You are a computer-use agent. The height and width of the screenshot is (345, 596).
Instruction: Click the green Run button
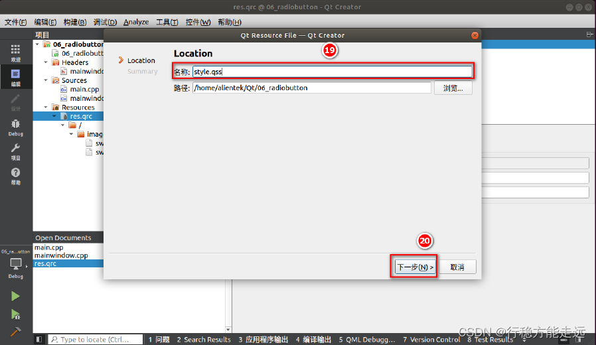pos(15,296)
